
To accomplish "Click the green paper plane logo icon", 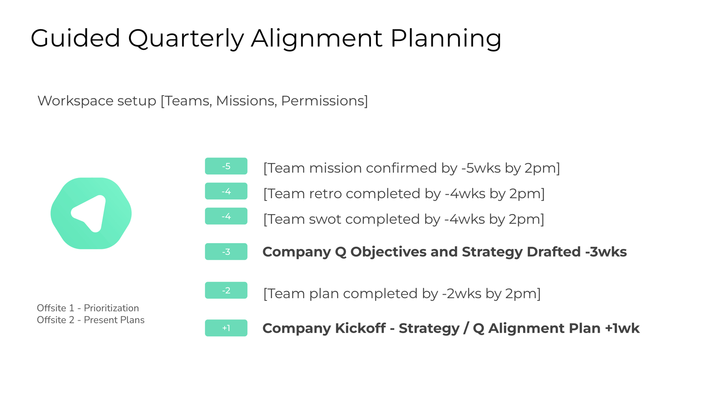I will [x=91, y=213].
